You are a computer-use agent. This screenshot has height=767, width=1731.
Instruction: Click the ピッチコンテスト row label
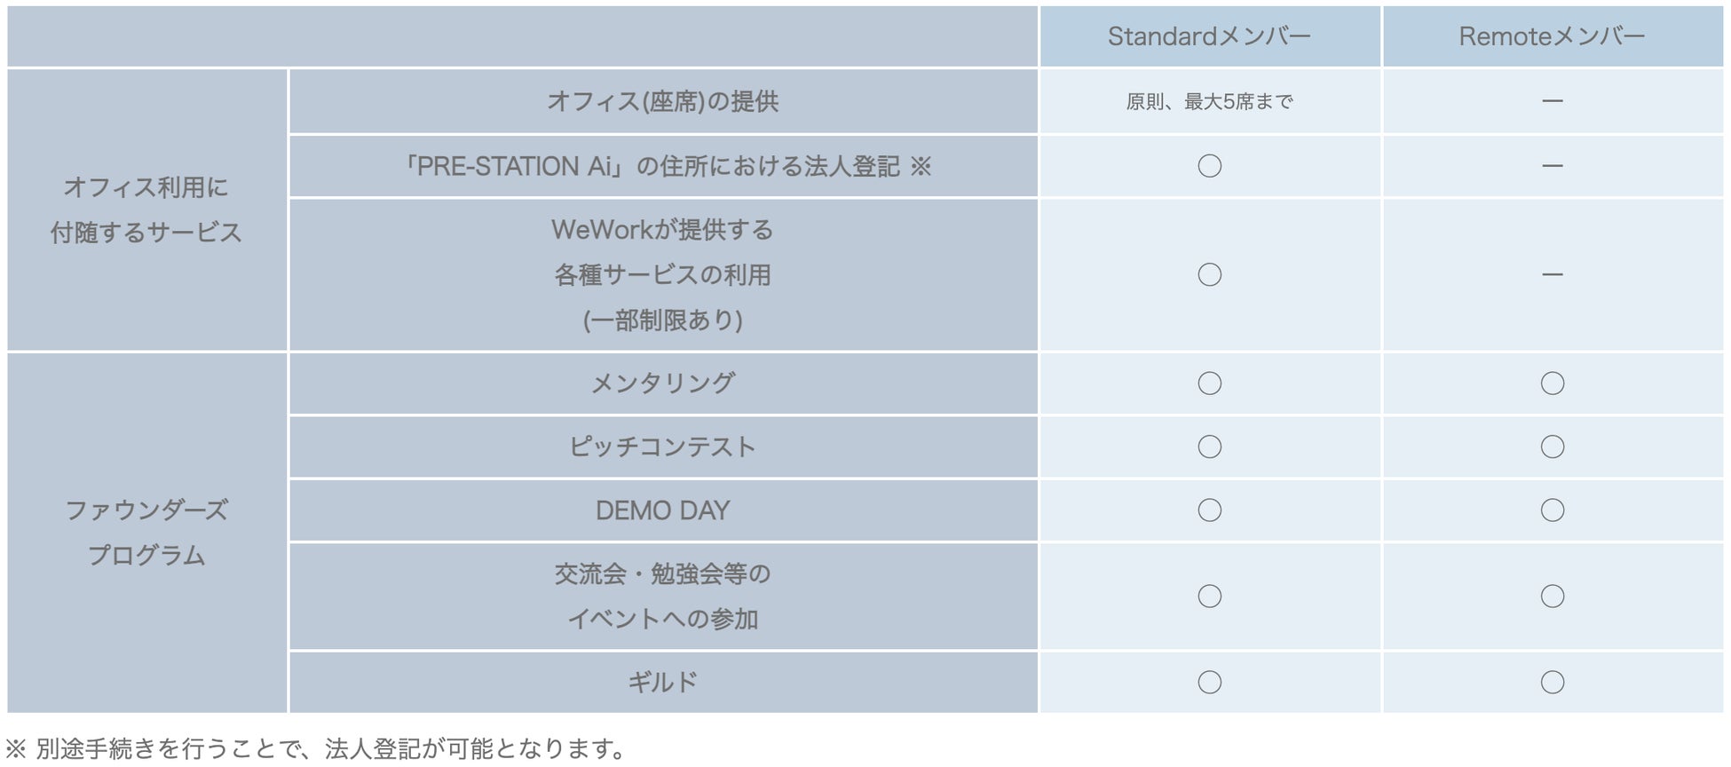662,447
